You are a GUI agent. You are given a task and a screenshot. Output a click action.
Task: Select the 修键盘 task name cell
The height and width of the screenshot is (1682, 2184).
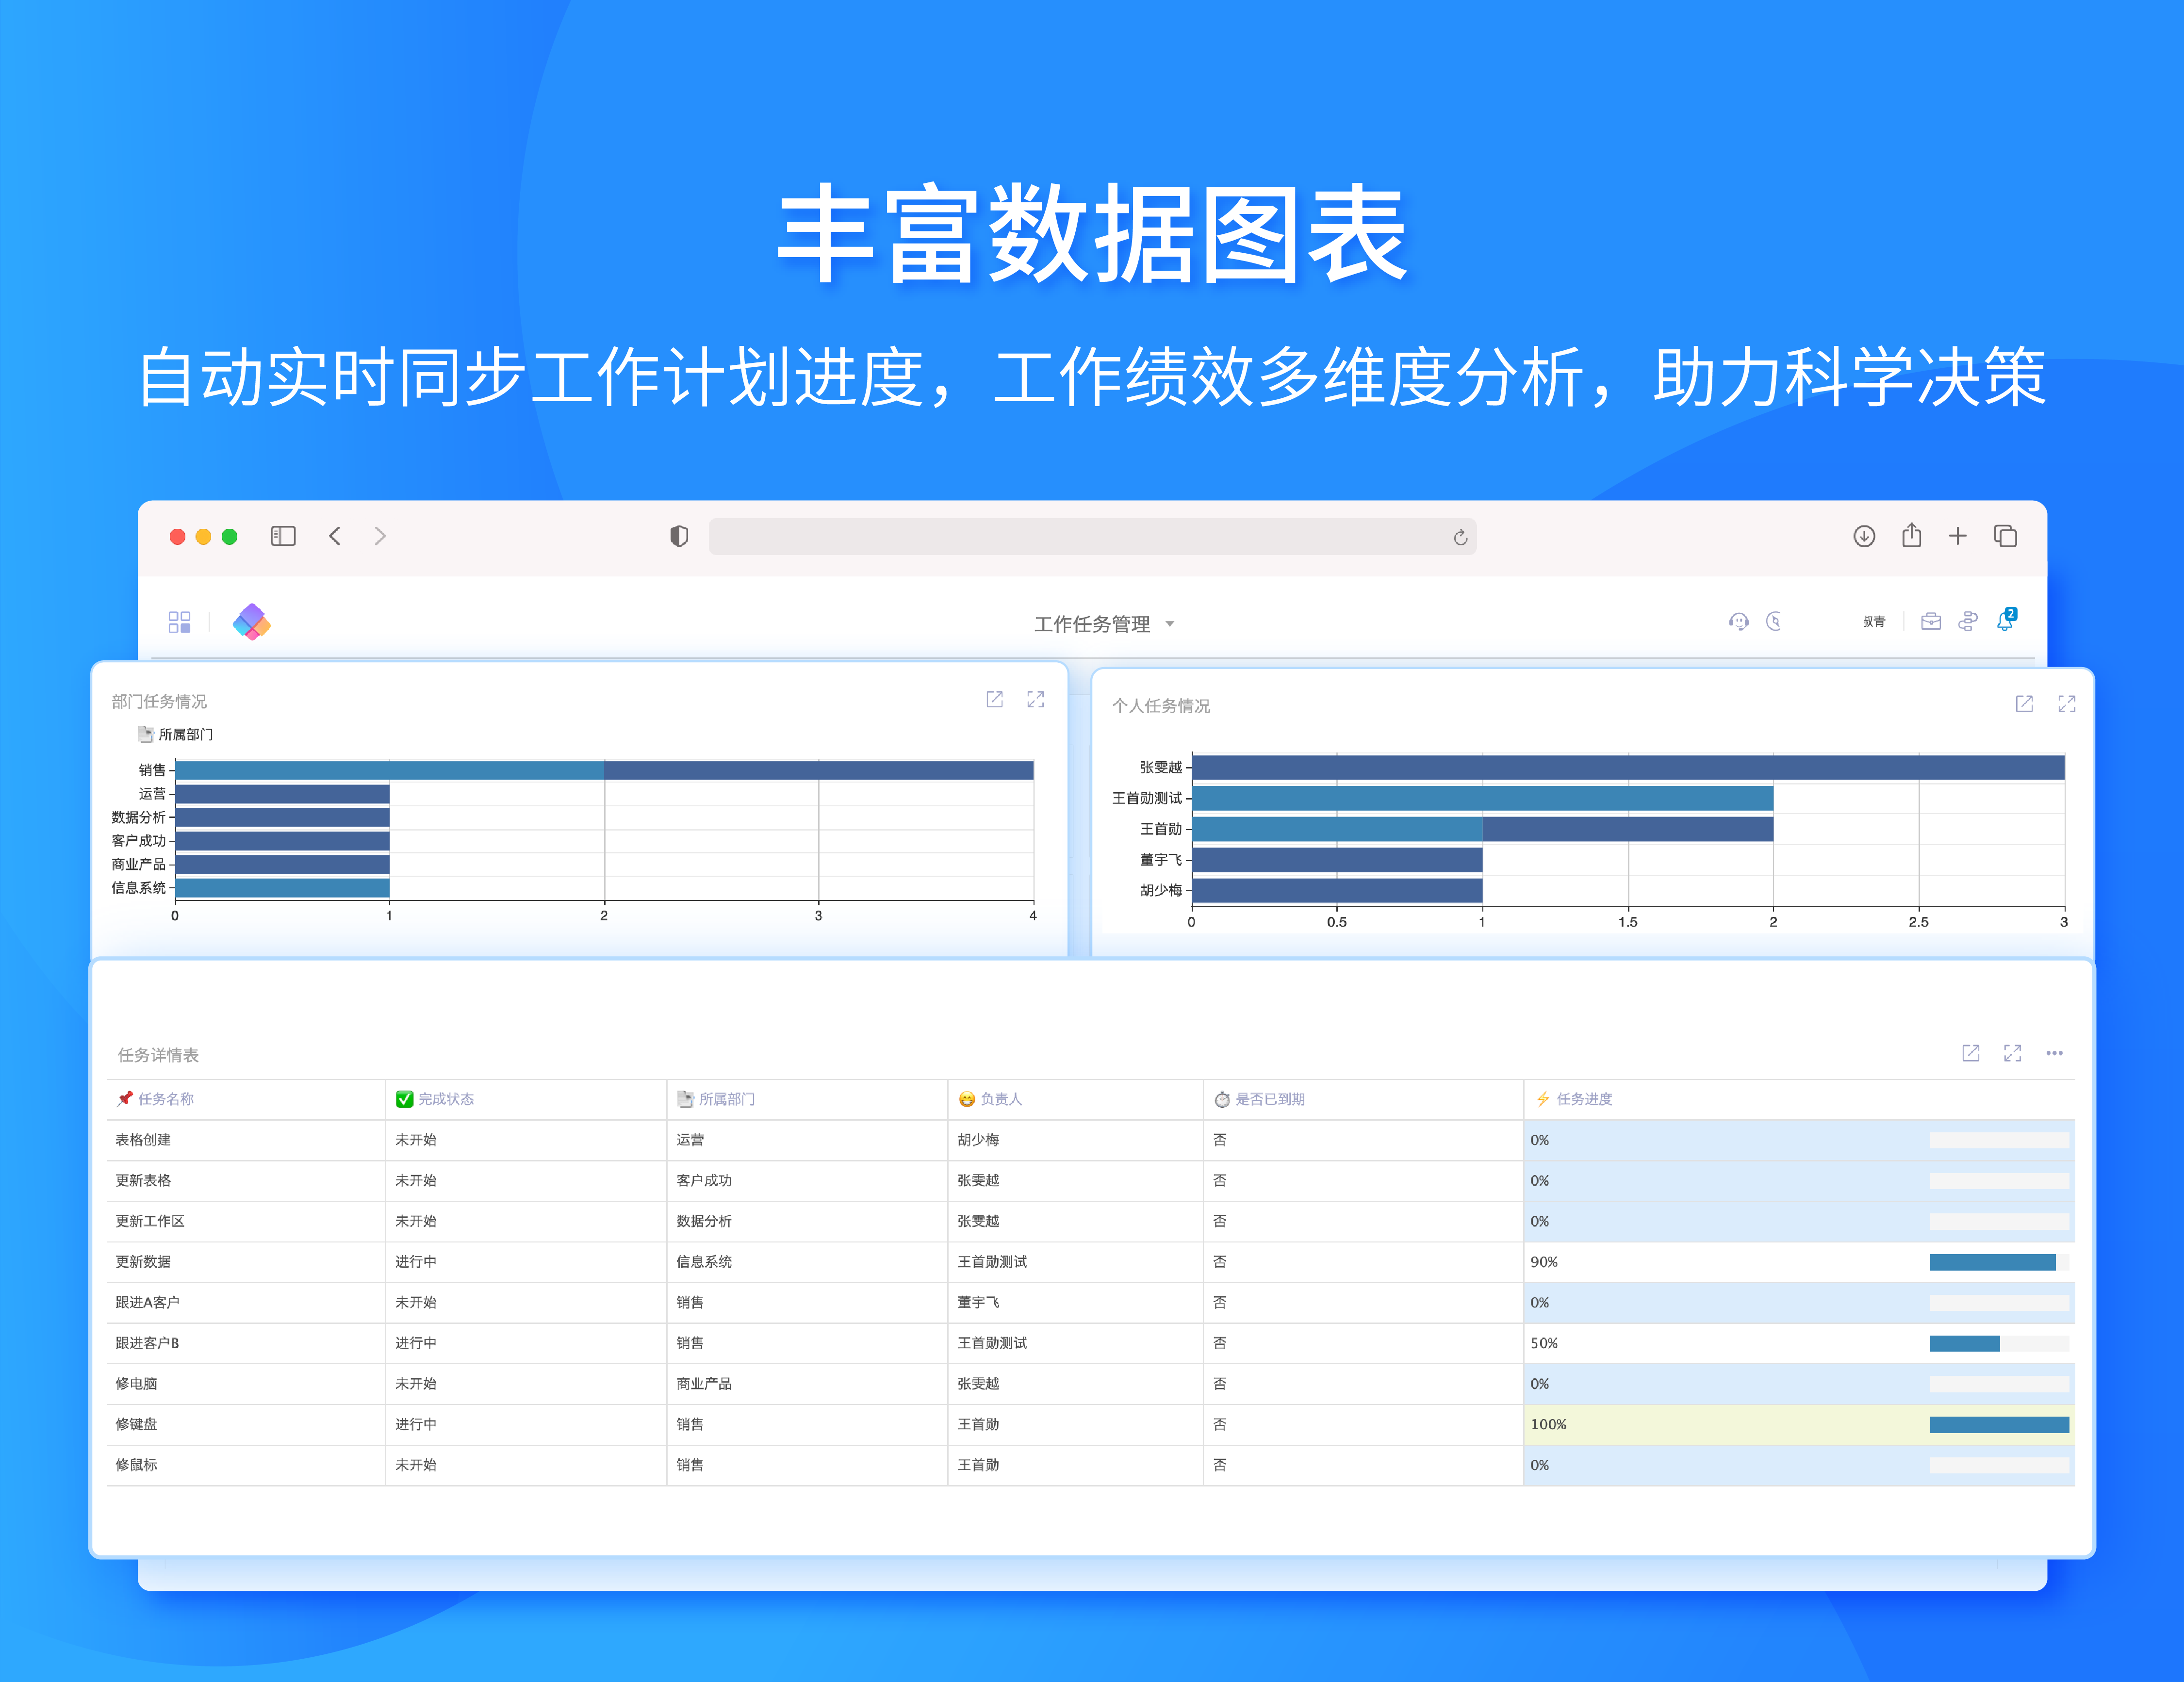pyautogui.click(x=246, y=1424)
